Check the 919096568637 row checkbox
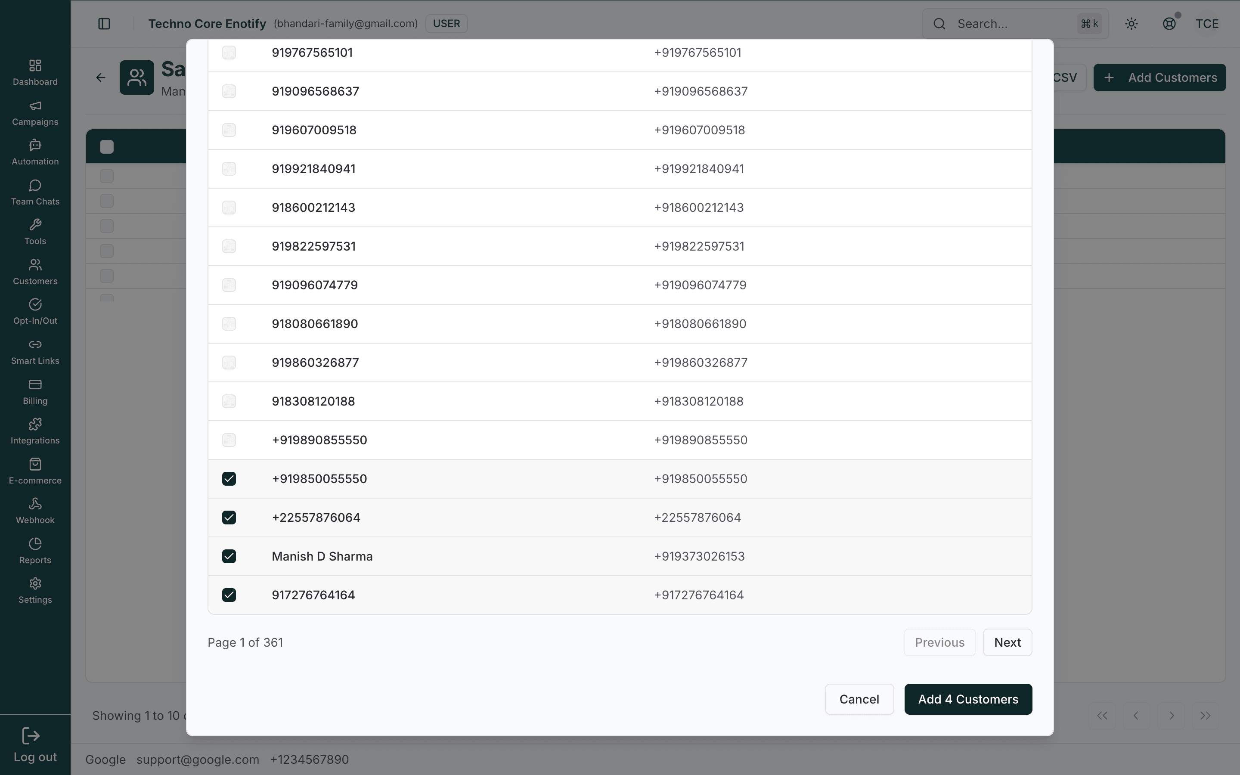The width and height of the screenshot is (1240, 775). point(229,91)
